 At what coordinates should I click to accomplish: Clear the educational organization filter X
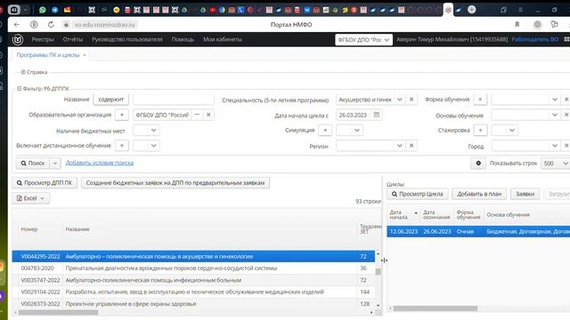tap(208, 115)
